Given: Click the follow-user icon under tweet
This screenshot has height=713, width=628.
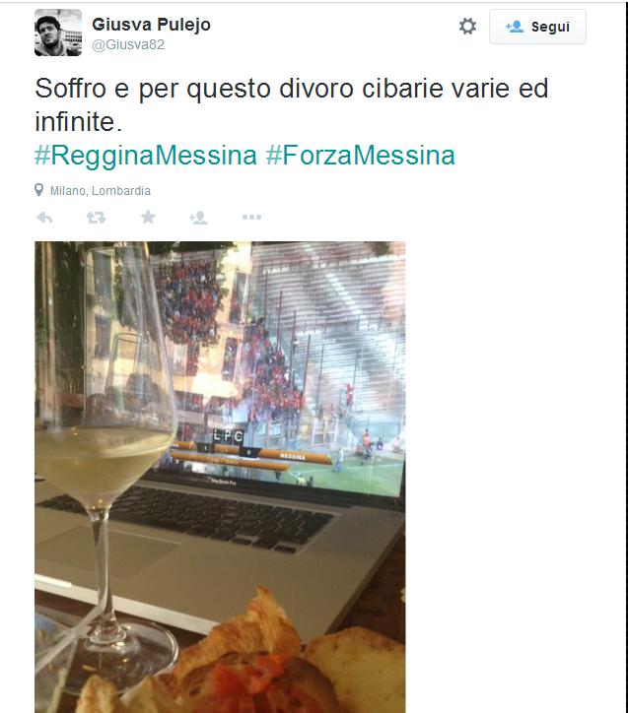Looking at the screenshot, I should point(198,218).
